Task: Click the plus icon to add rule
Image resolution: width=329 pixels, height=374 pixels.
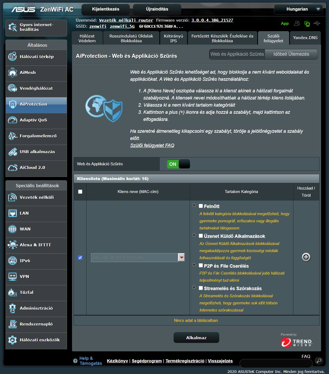Action: (306, 257)
